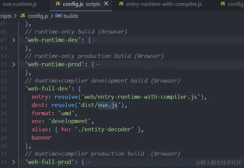Click the highlighted vue.js text
The height and width of the screenshot is (168, 244).
(x=107, y=105)
